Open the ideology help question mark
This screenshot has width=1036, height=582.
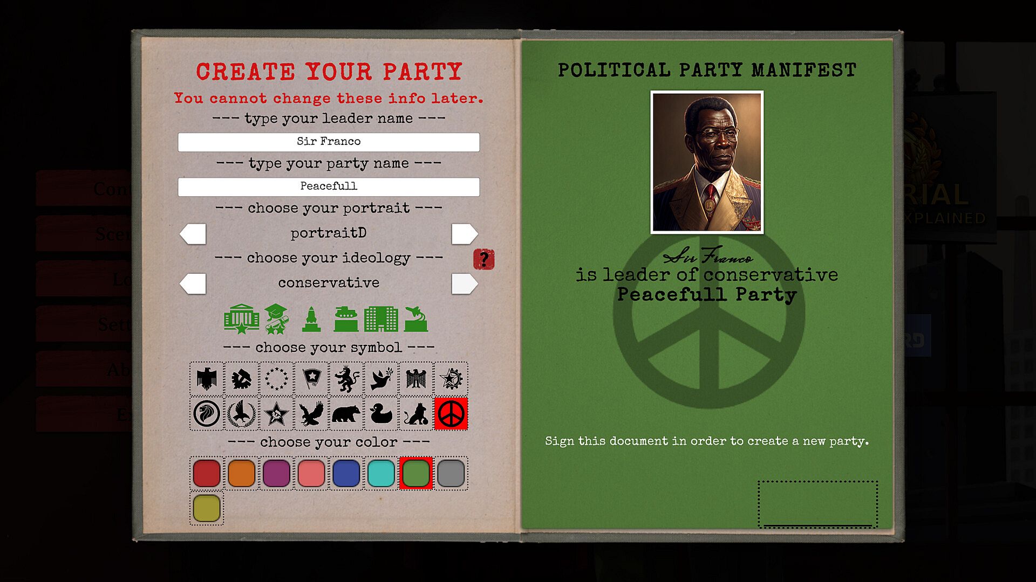tap(483, 259)
